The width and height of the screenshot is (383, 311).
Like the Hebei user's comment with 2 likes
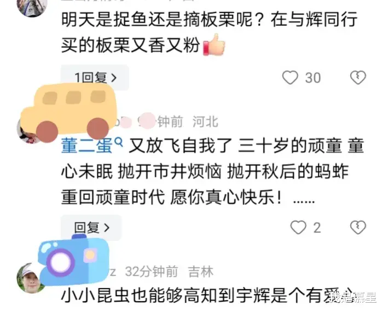[x=298, y=227]
